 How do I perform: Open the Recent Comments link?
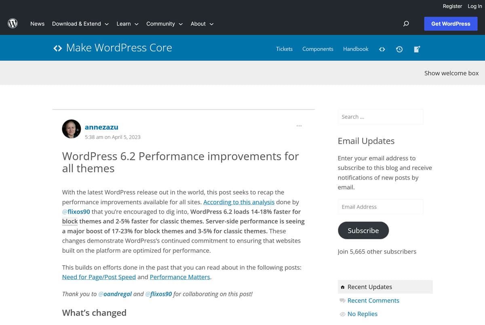[373, 300]
